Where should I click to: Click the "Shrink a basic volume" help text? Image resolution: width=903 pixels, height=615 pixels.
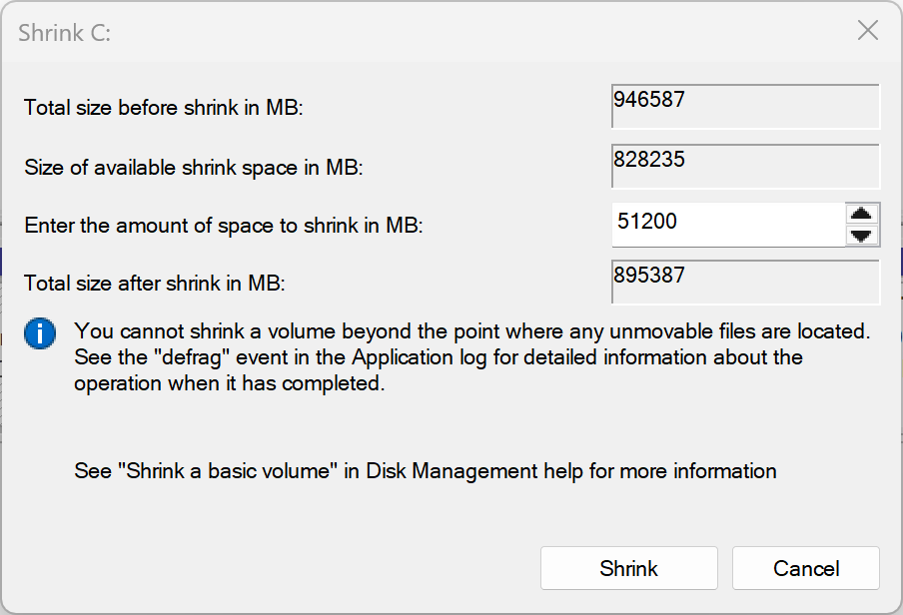click(425, 471)
